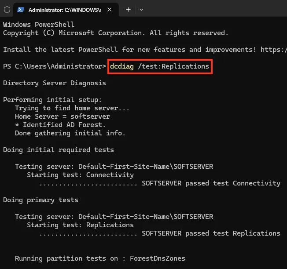Click the Home Server = softserver line

click(x=63, y=116)
